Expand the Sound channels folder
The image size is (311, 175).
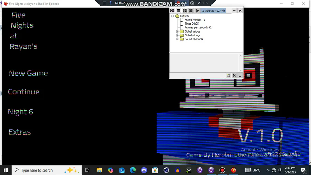(x=177, y=39)
